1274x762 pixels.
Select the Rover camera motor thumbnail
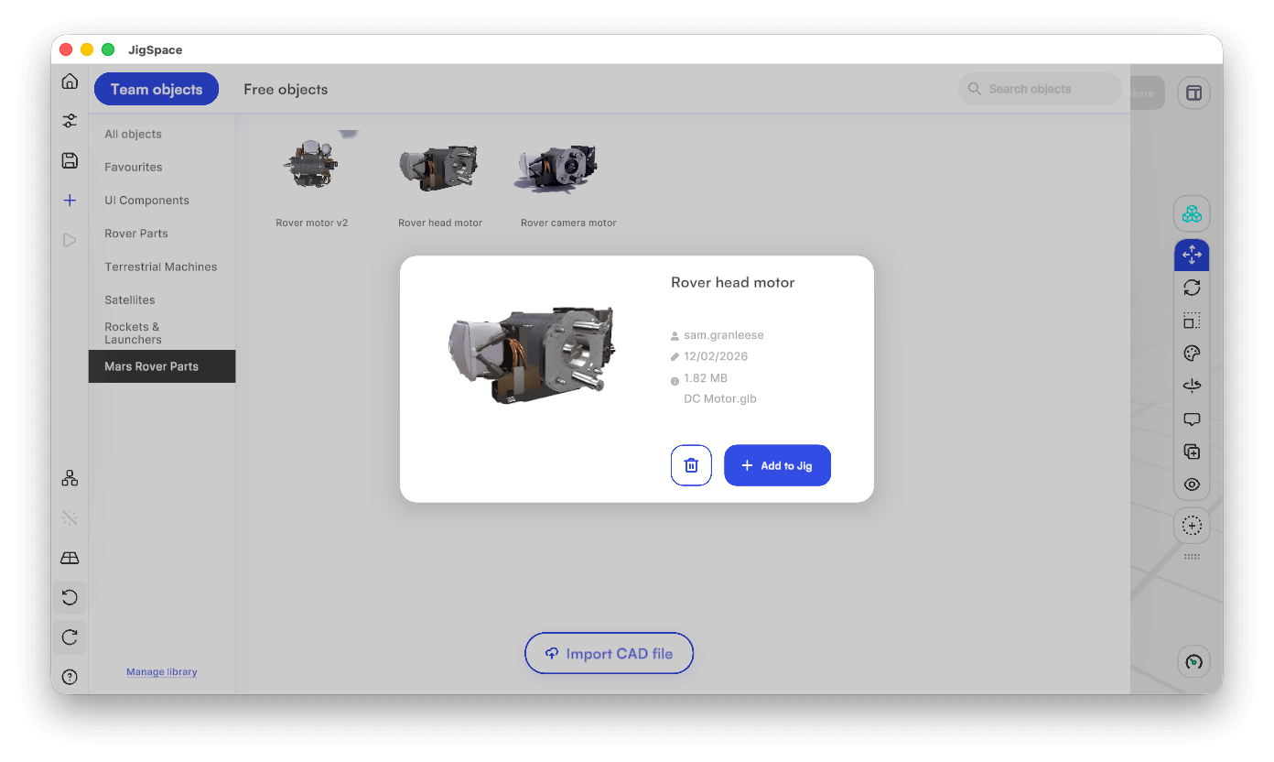click(x=558, y=169)
